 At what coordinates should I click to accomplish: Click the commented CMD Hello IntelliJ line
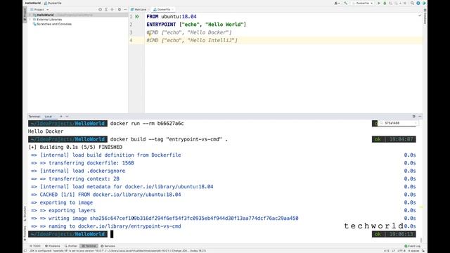click(192, 41)
